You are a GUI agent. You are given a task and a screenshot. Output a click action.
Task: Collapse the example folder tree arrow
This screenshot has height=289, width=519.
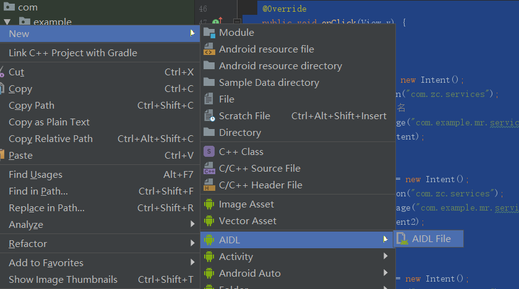point(7,22)
